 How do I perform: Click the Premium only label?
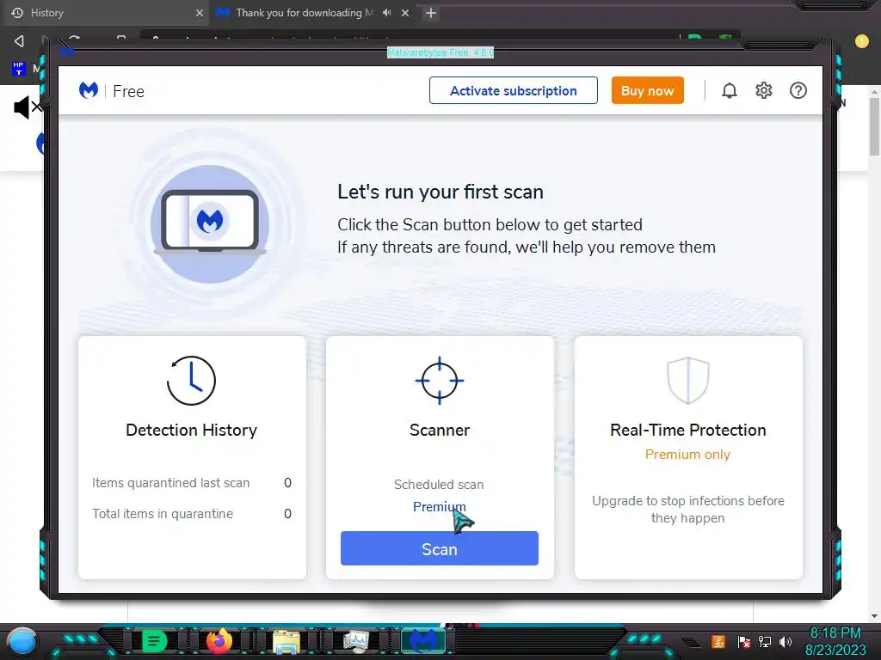point(687,455)
